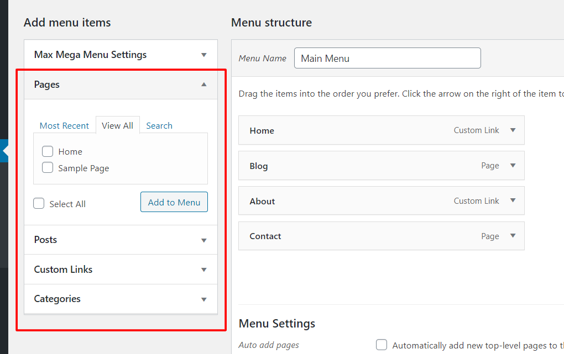The height and width of the screenshot is (354, 564).
Task: Enable automatically add new top-level pages
Action: (x=382, y=345)
